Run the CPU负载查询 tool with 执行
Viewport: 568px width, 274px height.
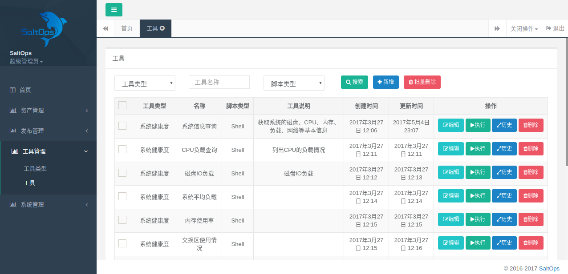pyautogui.click(x=478, y=149)
